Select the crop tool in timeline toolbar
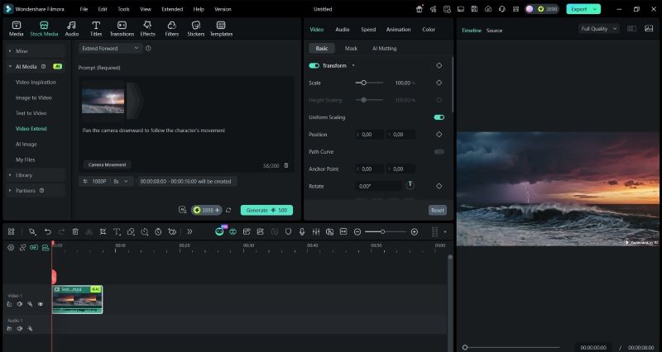The width and height of the screenshot is (662, 352). pos(103,232)
